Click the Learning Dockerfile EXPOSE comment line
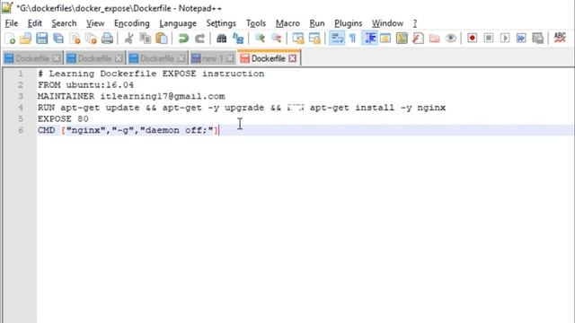Screen dimensions: 575x323 pyautogui.click(x=151, y=74)
